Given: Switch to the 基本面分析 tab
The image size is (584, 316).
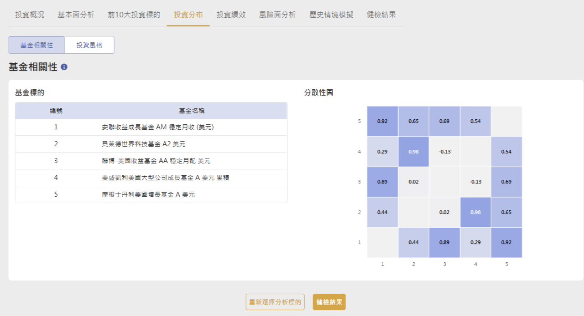Looking at the screenshot, I should pos(76,15).
